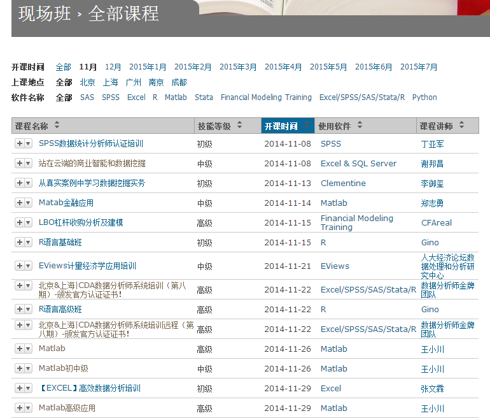Image resolution: width=490 pixels, height=418 pixels.
Task: Click plus icon beside LBO杠杆收购分析及建模
Action: (19, 222)
